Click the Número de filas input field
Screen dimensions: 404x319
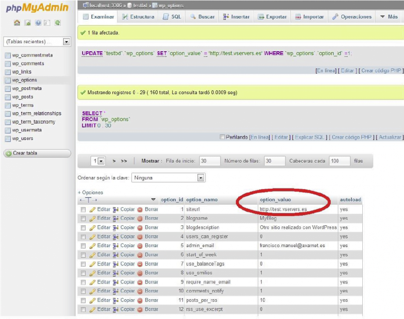274,161
